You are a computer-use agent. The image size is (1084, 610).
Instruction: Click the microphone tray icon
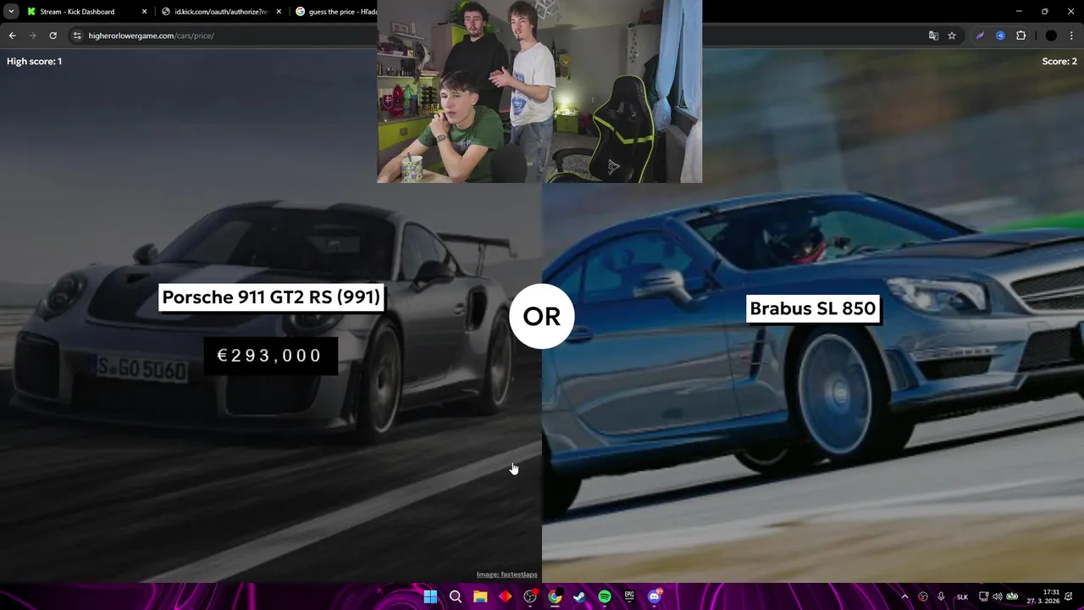(x=941, y=596)
